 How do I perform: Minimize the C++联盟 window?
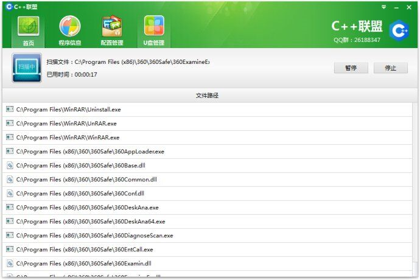coord(396,7)
